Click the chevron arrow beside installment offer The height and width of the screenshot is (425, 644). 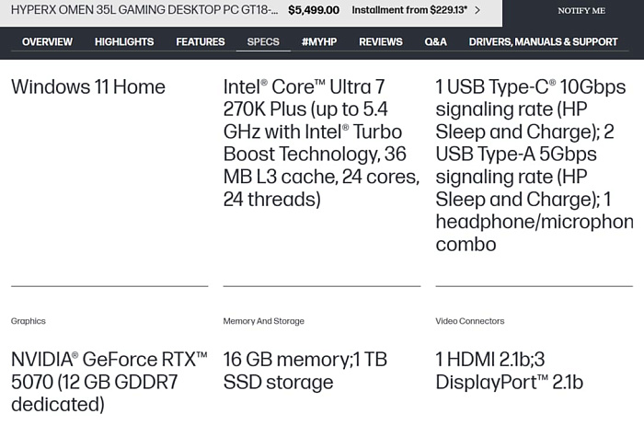477,10
